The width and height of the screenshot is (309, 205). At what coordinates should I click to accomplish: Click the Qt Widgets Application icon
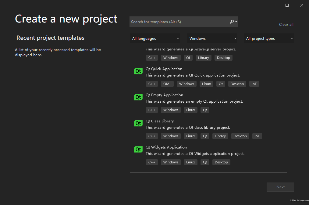pos(138,149)
